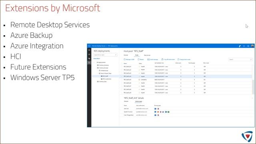Viewport: 256px width, 144px height.
Task: Click the Search field above the hosts table
Action: (240, 60)
